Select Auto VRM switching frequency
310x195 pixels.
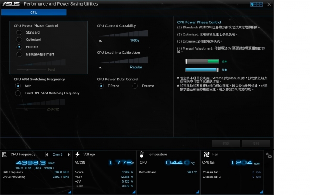pyautogui.click(x=18, y=86)
